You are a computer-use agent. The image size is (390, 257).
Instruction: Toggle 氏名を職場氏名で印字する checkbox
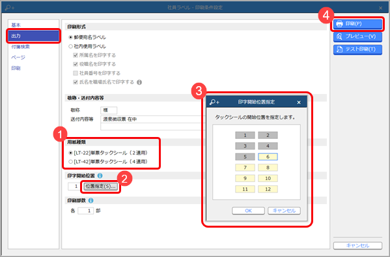click(x=76, y=82)
